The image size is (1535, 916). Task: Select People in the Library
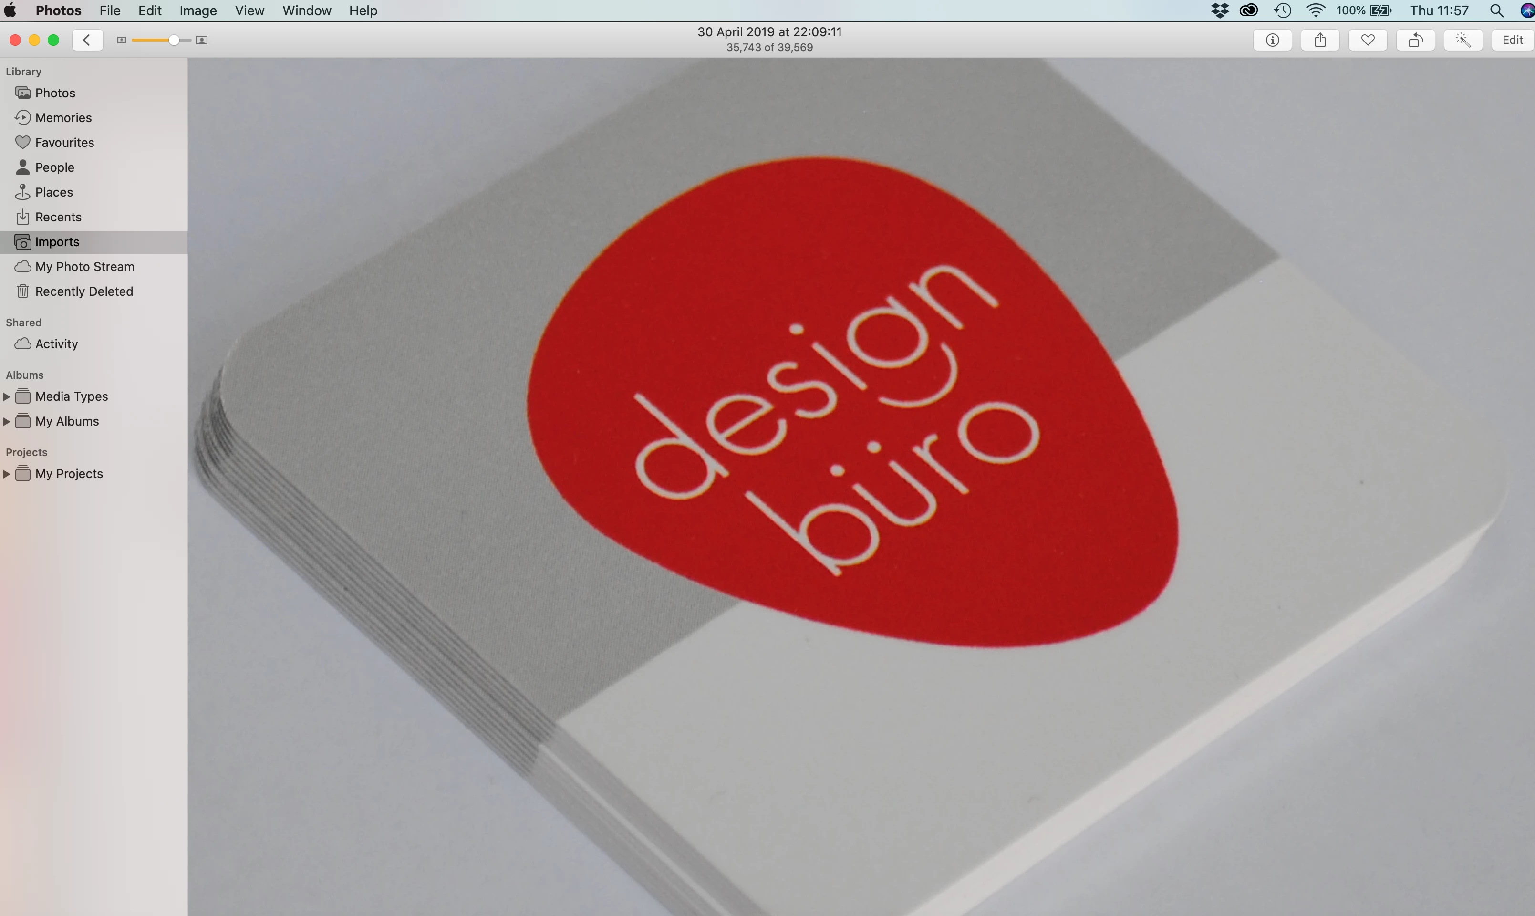point(54,167)
